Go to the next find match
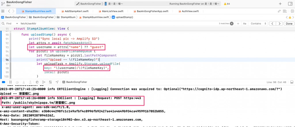Viewport: 295px width, 127px height. (x=279, y=24)
